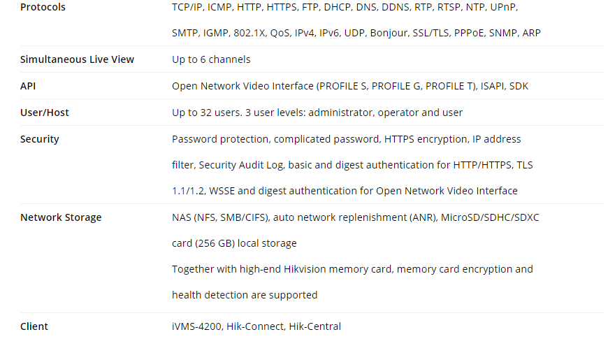Click the 'Password protection, complicated password' line
Screen dimensions: 608x339
pyautogui.click(x=346, y=139)
